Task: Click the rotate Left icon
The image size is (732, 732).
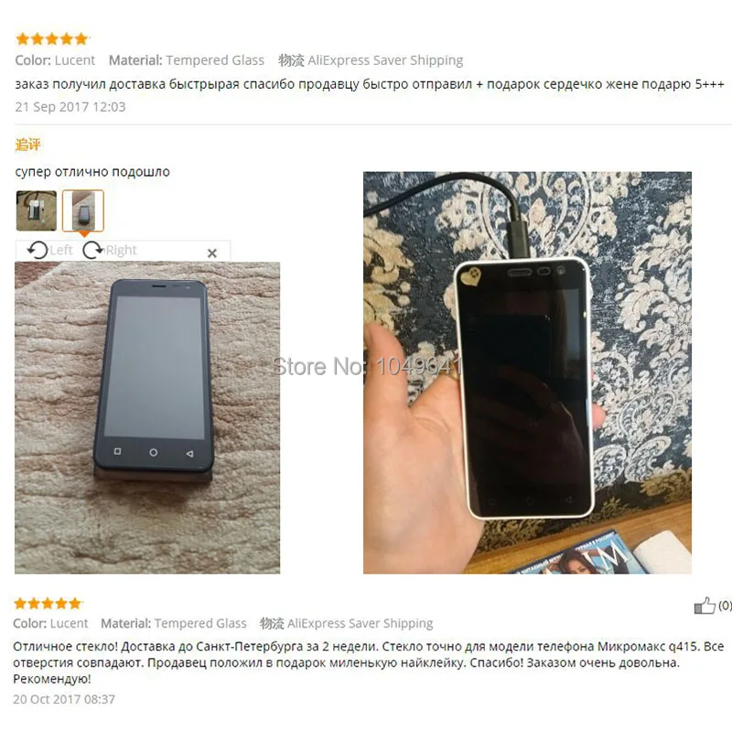Action: (38, 250)
